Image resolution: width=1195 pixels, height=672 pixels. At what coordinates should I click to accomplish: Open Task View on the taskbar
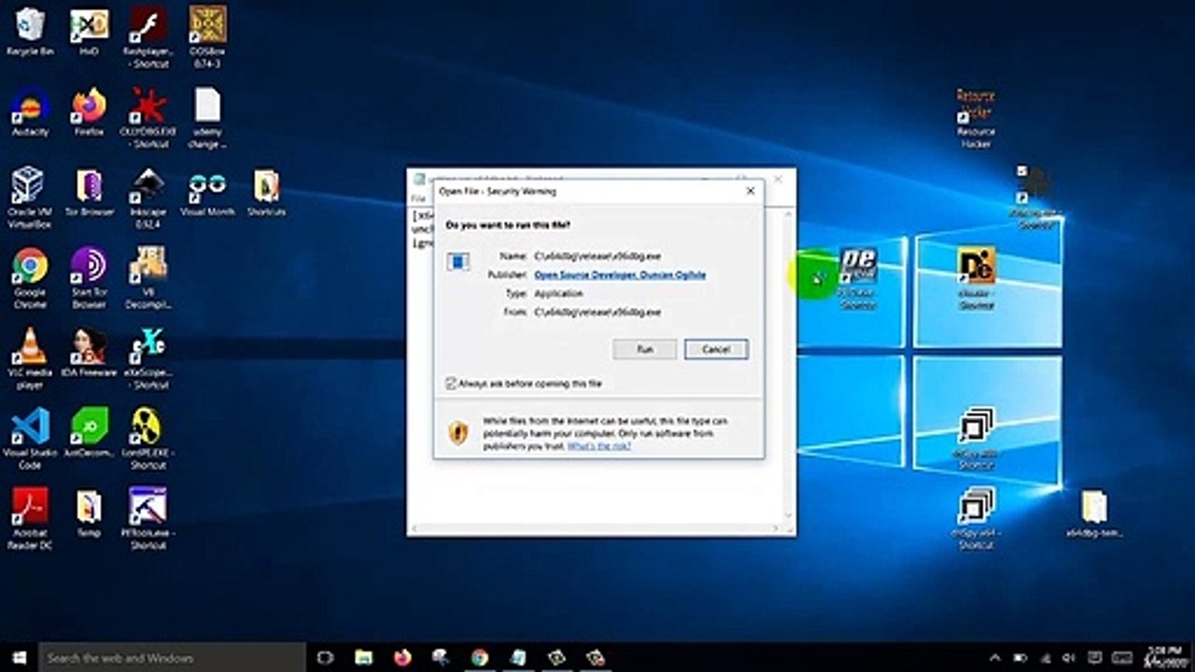pos(325,658)
